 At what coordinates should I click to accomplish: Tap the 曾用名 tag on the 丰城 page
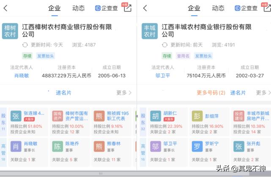tap(183, 56)
